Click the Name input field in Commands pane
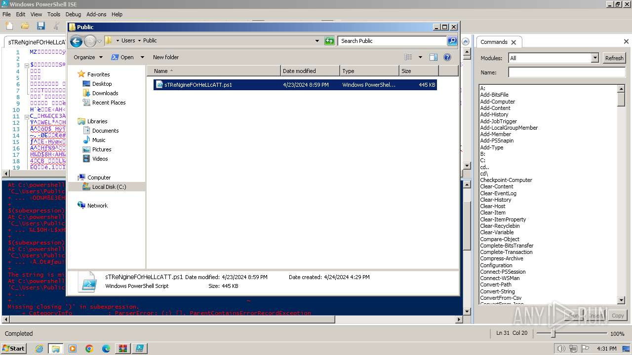This screenshot has height=355, width=632. coord(567,72)
